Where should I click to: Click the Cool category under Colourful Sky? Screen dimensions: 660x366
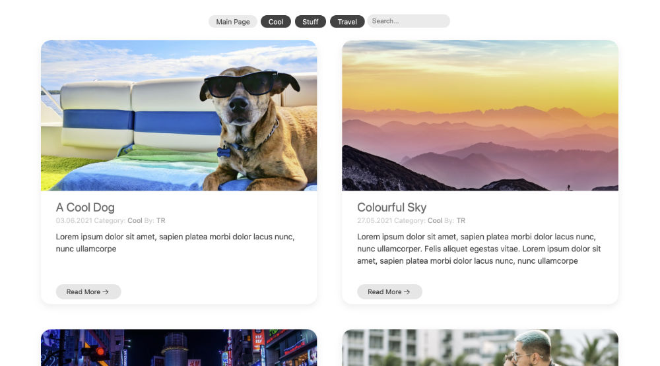[435, 220]
